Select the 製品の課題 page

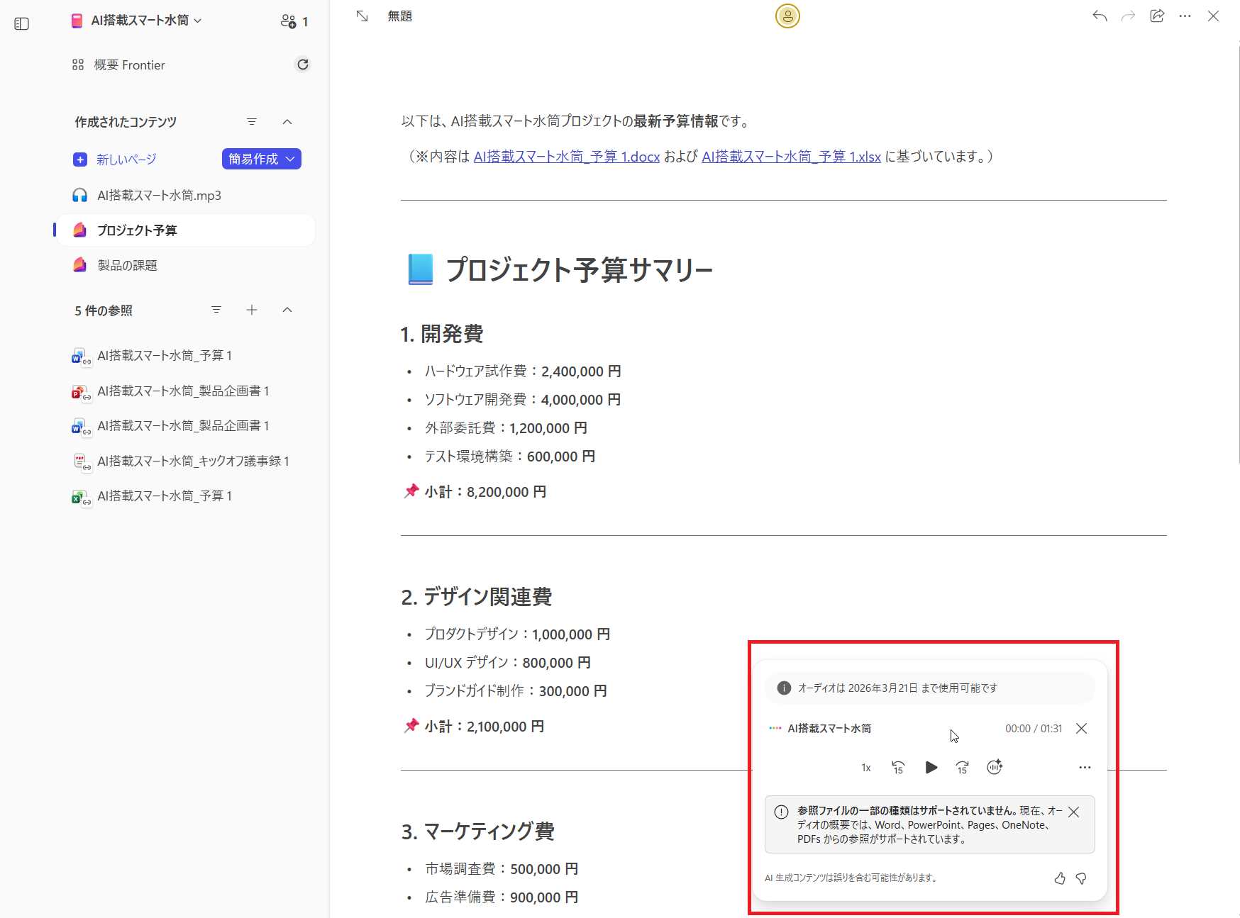(x=127, y=265)
